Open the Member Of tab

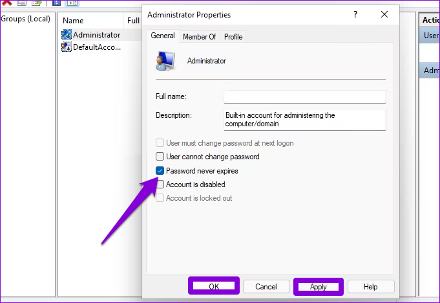tap(200, 37)
